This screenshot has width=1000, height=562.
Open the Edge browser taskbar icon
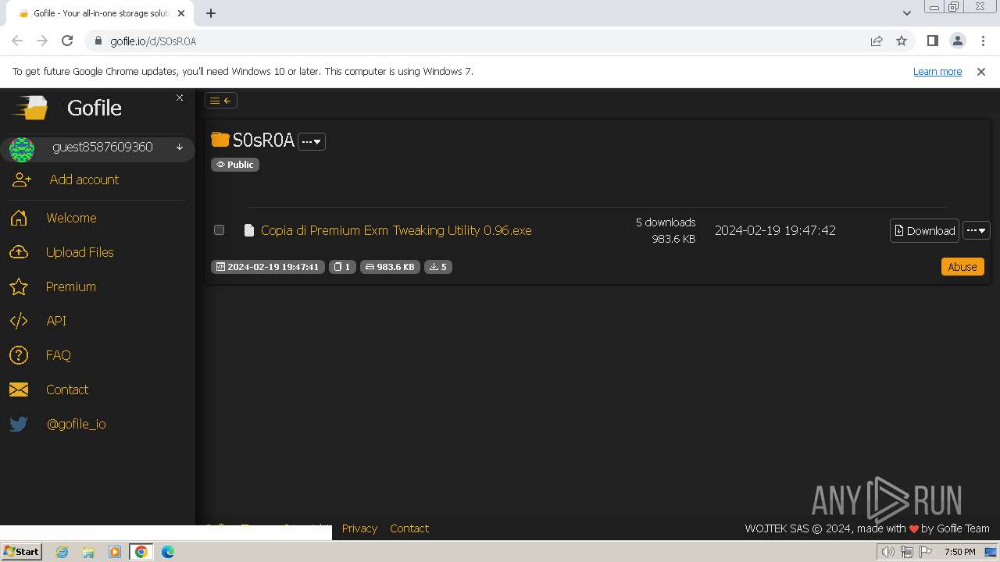coord(167,552)
